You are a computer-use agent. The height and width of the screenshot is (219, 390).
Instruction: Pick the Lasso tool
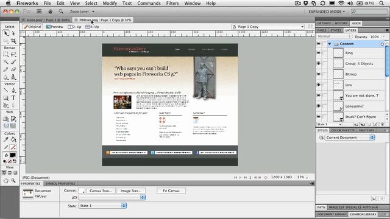(x=13, y=54)
